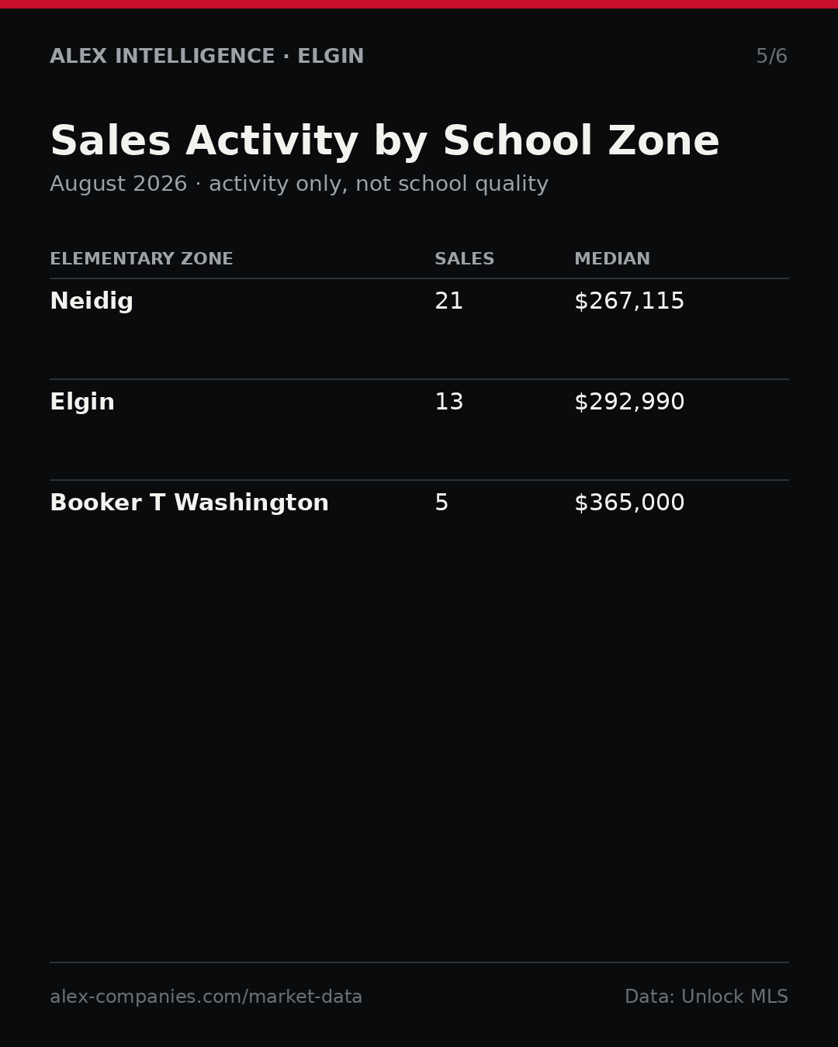The height and width of the screenshot is (1047, 838).
Task: Select the Neidig zone row
Action: point(419,329)
